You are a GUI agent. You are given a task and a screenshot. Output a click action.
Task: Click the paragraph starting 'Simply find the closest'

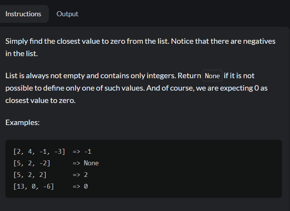tap(141, 47)
